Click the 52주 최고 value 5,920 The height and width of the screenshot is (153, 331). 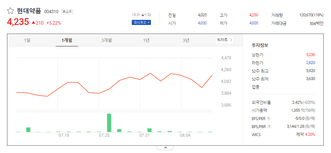click(311, 71)
